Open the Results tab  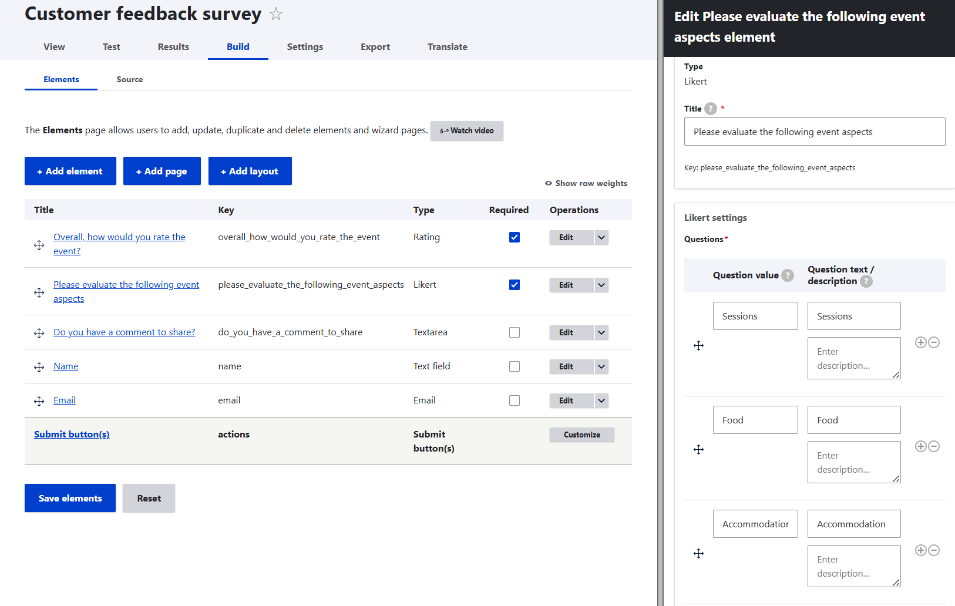[173, 47]
